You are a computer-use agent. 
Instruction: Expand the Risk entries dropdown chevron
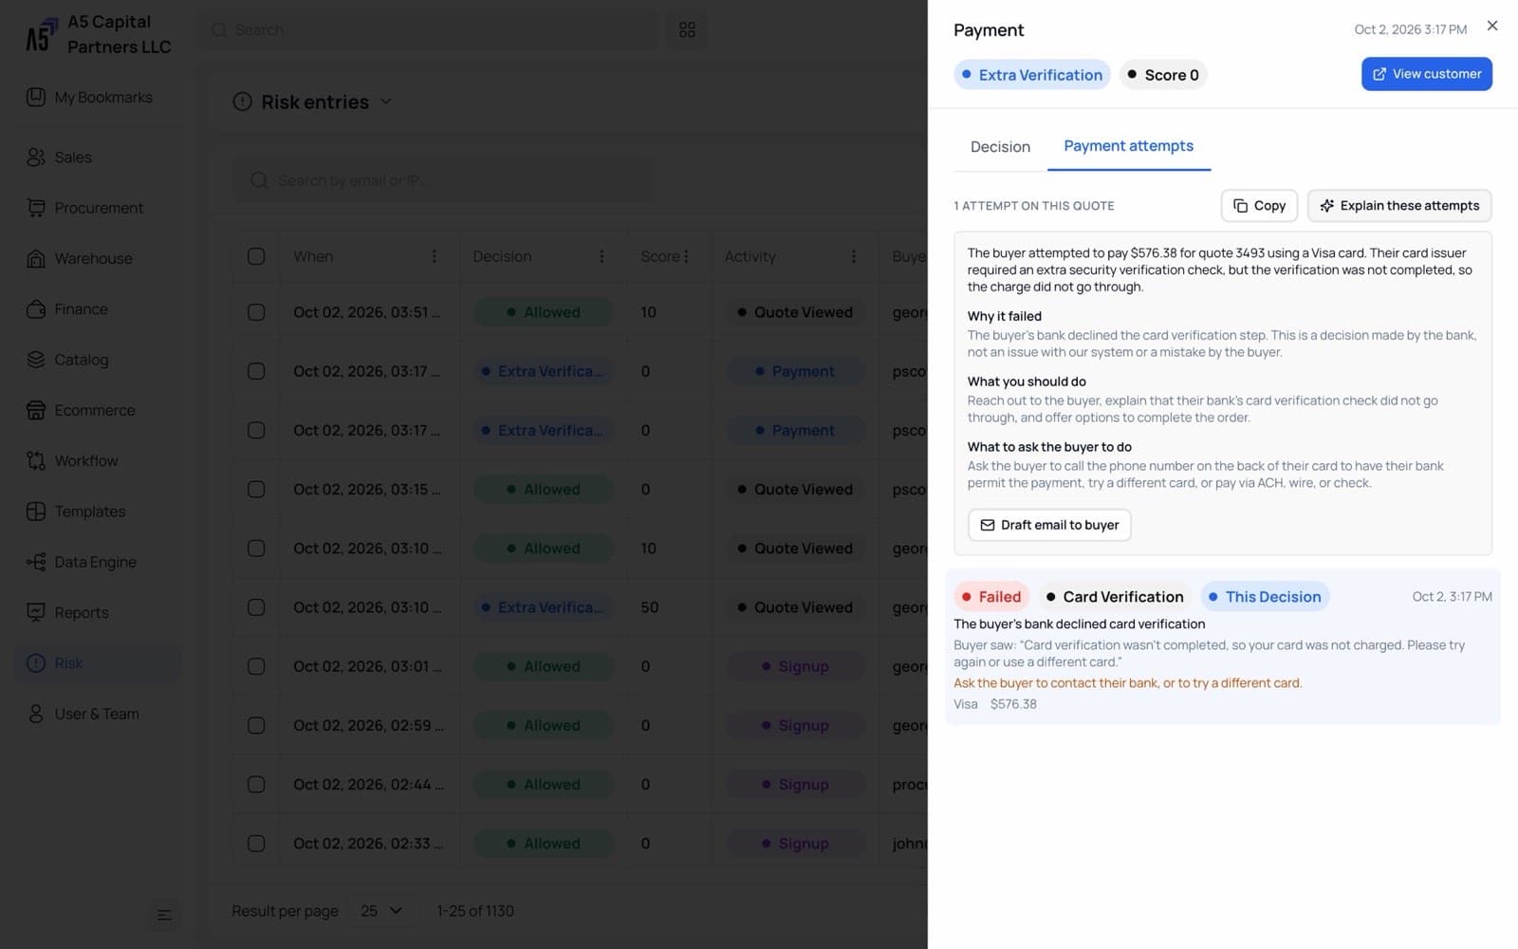pyautogui.click(x=386, y=102)
